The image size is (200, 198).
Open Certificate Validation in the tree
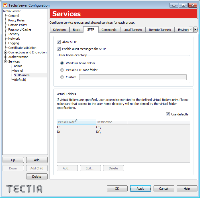pyautogui.click(x=22, y=48)
